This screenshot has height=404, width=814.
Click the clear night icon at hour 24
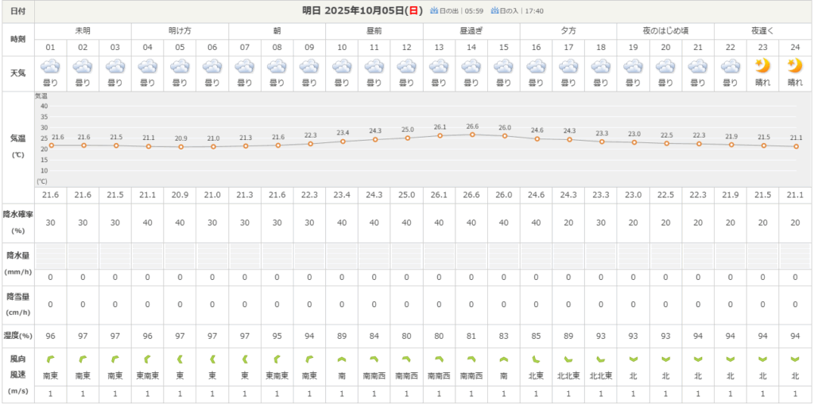pos(795,66)
